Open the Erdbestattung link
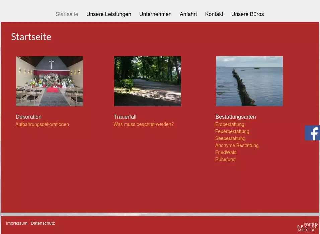Viewport: 320px width, 234px height. point(230,124)
